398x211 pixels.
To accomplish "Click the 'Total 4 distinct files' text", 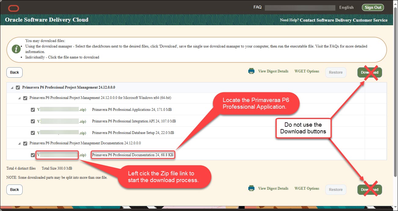I will coord(21,168).
